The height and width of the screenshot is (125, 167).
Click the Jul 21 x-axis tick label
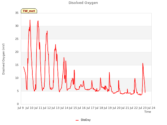pyautogui.click(x=125, y=108)
